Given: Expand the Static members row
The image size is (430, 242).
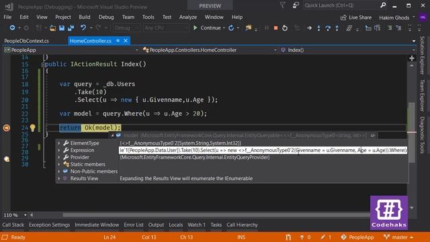Looking at the screenshot, I should [59, 164].
